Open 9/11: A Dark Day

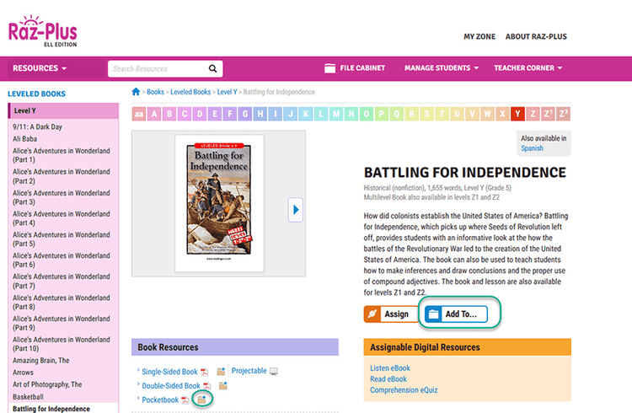pos(37,127)
